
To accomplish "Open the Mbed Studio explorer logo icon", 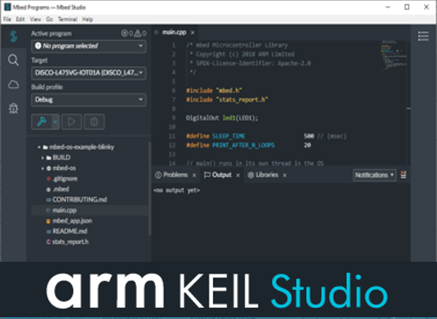I will 13,36.
